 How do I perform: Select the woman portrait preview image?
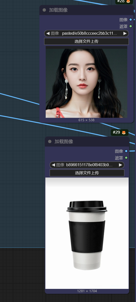point(86,83)
